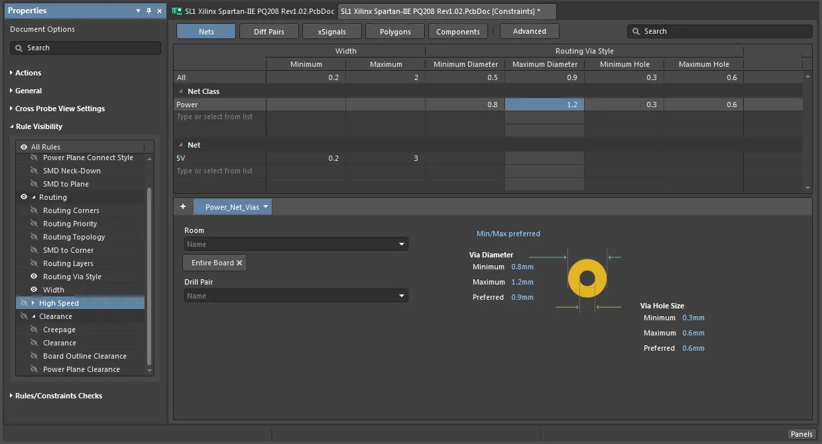Open the Panels button
Screen dimensions: 822x444
click(x=801, y=434)
